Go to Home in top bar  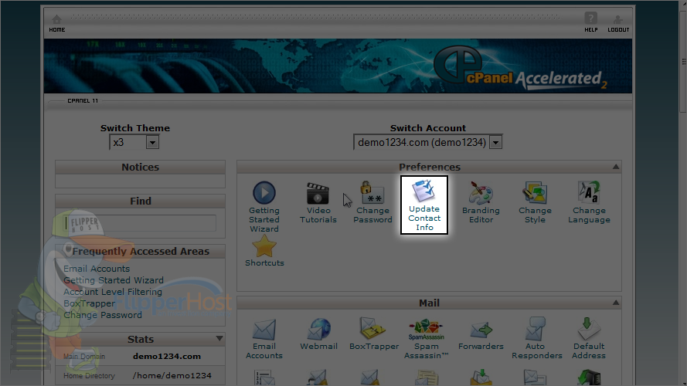click(x=57, y=24)
